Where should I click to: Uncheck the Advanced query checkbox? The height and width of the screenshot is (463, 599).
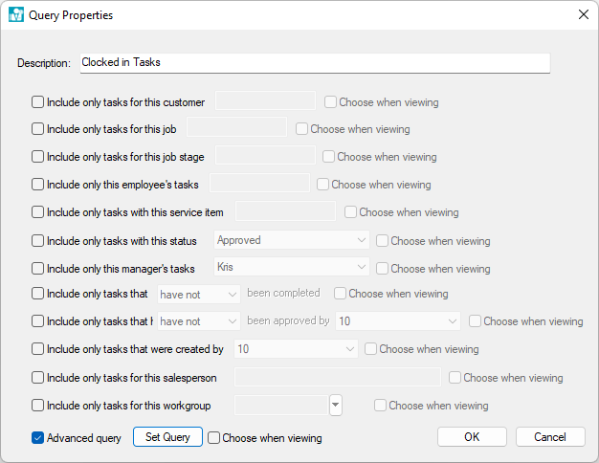(38, 438)
